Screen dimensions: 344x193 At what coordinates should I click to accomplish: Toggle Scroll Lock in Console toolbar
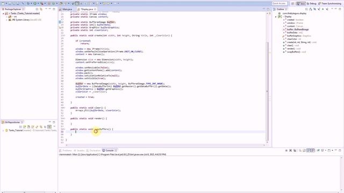point(304,150)
